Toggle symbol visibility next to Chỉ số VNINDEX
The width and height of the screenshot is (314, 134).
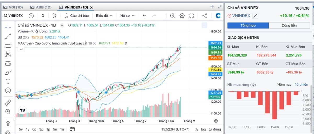coord(62,25)
